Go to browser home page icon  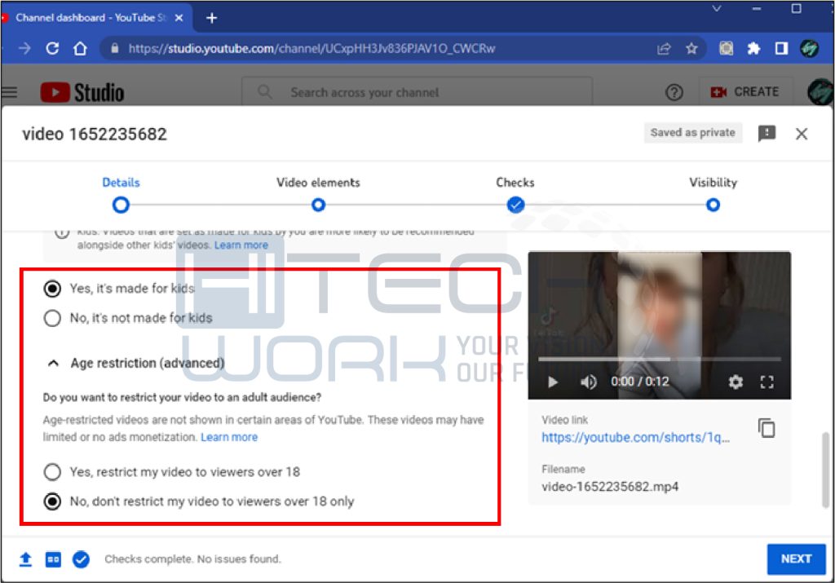point(81,49)
